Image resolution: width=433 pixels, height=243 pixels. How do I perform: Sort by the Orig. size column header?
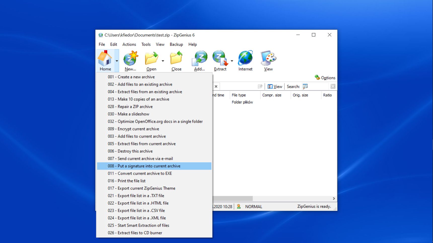tap(306, 95)
